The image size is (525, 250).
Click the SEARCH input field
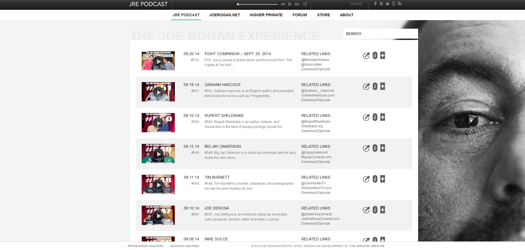pyautogui.click(x=380, y=34)
